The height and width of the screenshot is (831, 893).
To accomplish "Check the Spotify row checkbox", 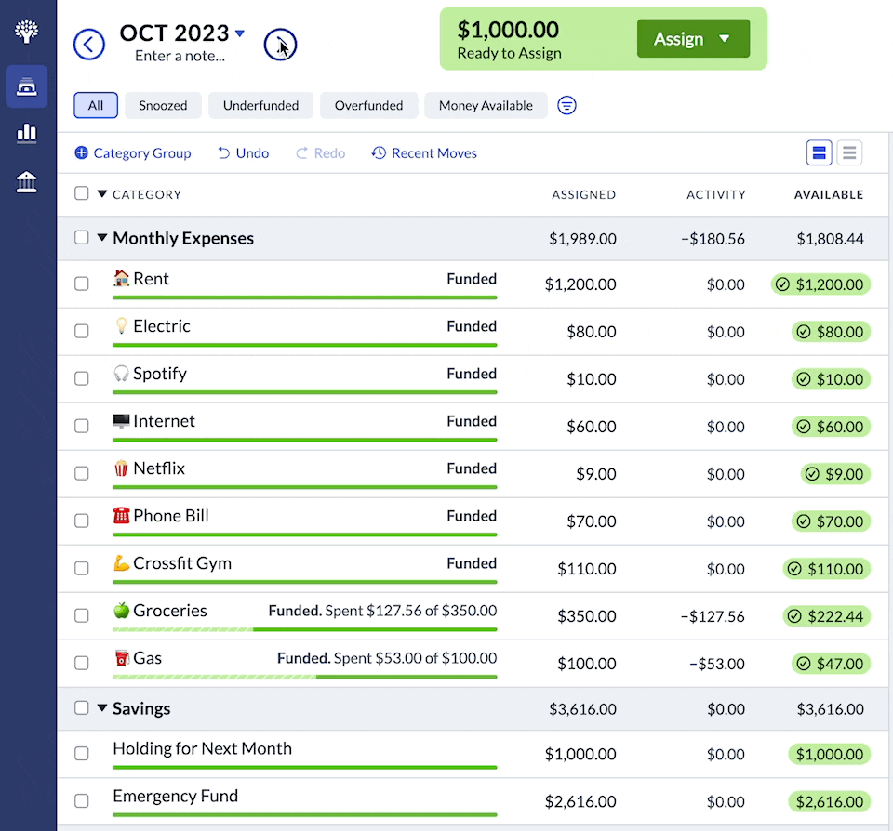I will pos(82,378).
